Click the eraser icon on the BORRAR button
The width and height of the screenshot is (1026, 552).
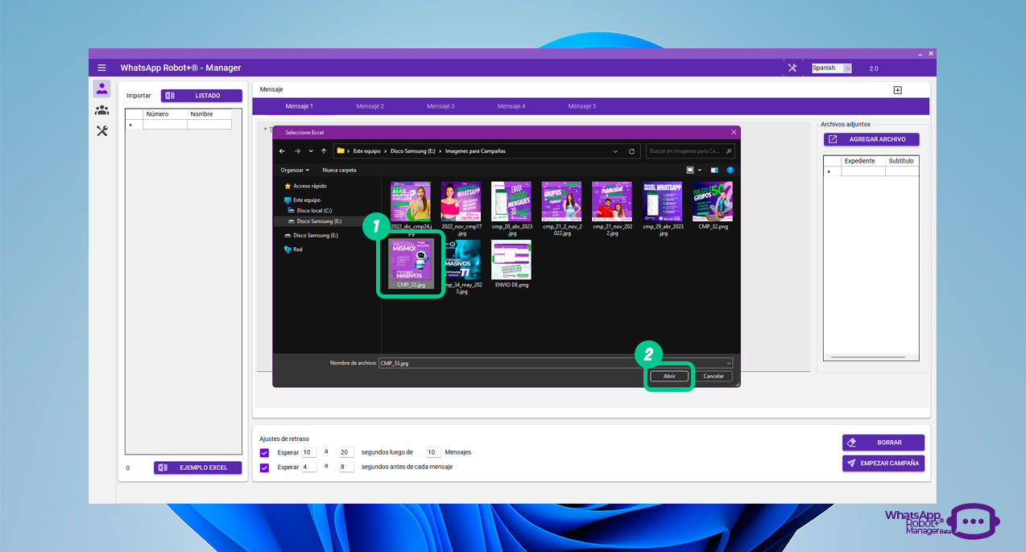coord(852,443)
